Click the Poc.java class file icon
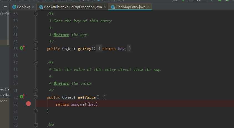Image resolution: width=234 pixels, height=128 pixels. (14, 7)
